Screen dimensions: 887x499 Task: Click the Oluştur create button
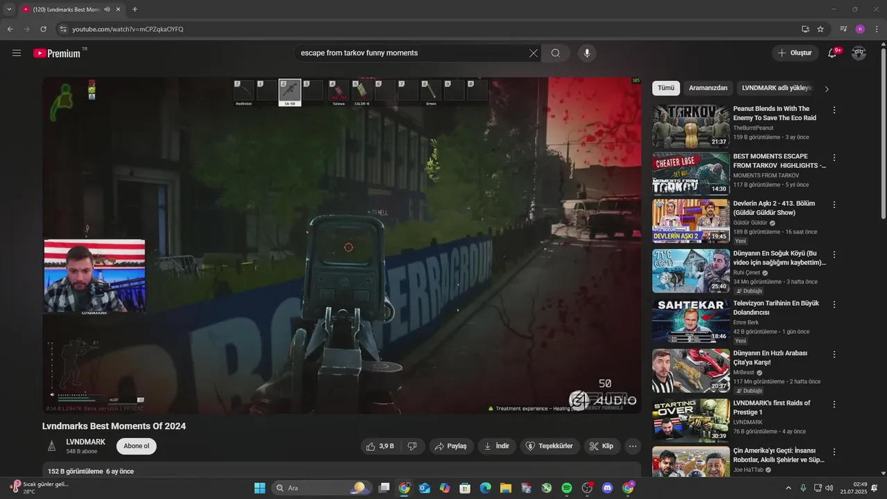(796, 53)
